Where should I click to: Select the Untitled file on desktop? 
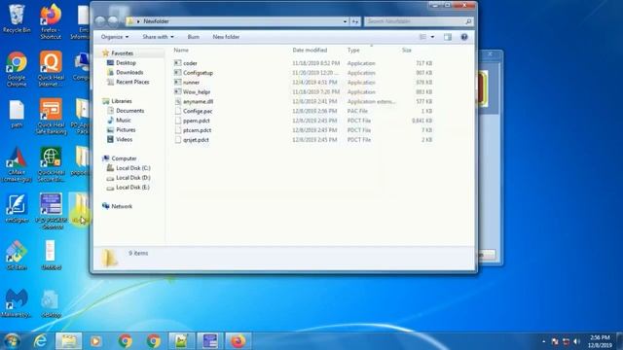pos(51,255)
